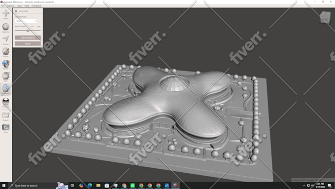Screen dimensions: 335x189
Task: Open the notification center icon
Action: (330, 186)
